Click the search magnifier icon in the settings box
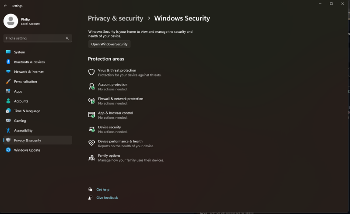Screen dimensions: 350x214 pos(67,38)
